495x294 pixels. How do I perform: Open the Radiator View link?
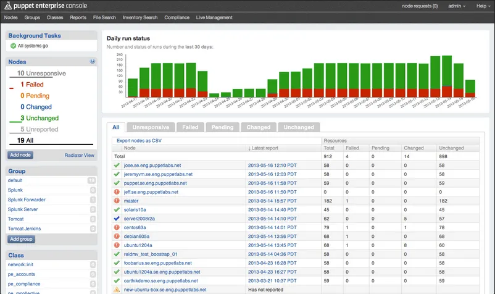[x=80, y=155]
